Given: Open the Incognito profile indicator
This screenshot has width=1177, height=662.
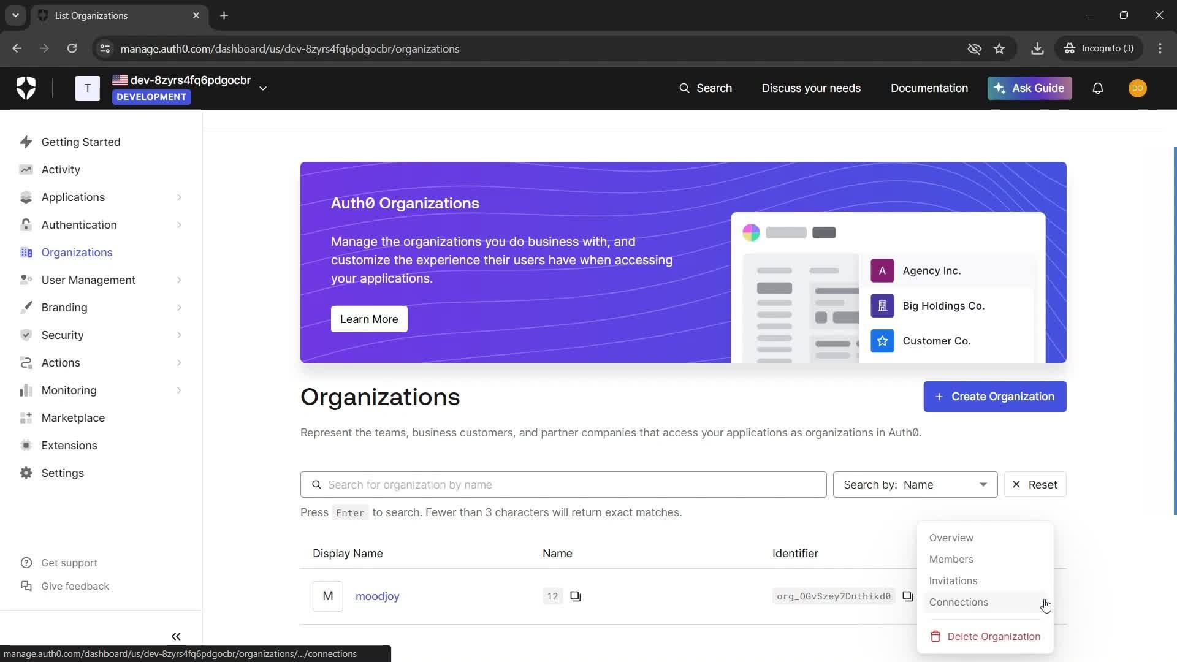Looking at the screenshot, I should (x=1099, y=48).
